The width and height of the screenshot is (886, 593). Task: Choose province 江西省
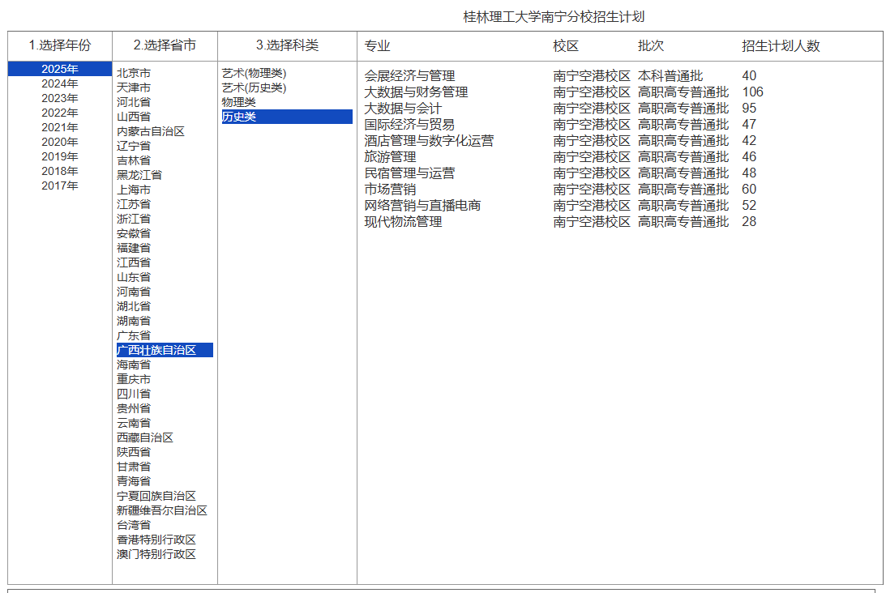[x=134, y=262]
